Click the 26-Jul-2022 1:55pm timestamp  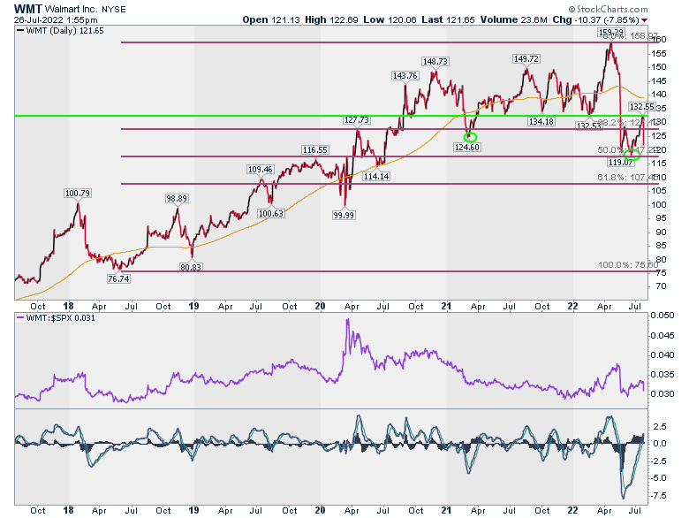pos(56,19)
